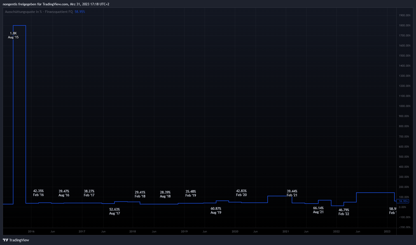Select the 42.35% Feb '16 data label
The height and width of the screenshot is (245, 416).
38,193
